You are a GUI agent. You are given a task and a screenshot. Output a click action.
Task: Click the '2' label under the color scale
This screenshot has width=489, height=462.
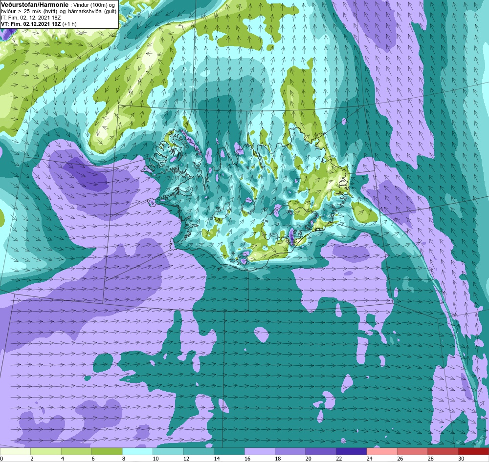[x=32, y=459]
